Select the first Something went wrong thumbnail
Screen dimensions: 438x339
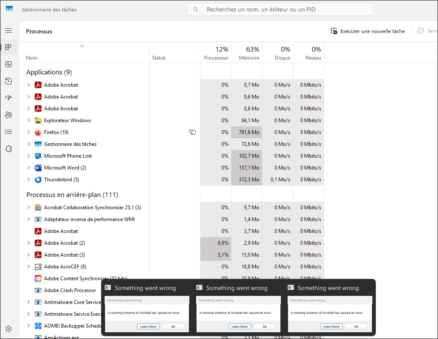(x=147, y=314)
